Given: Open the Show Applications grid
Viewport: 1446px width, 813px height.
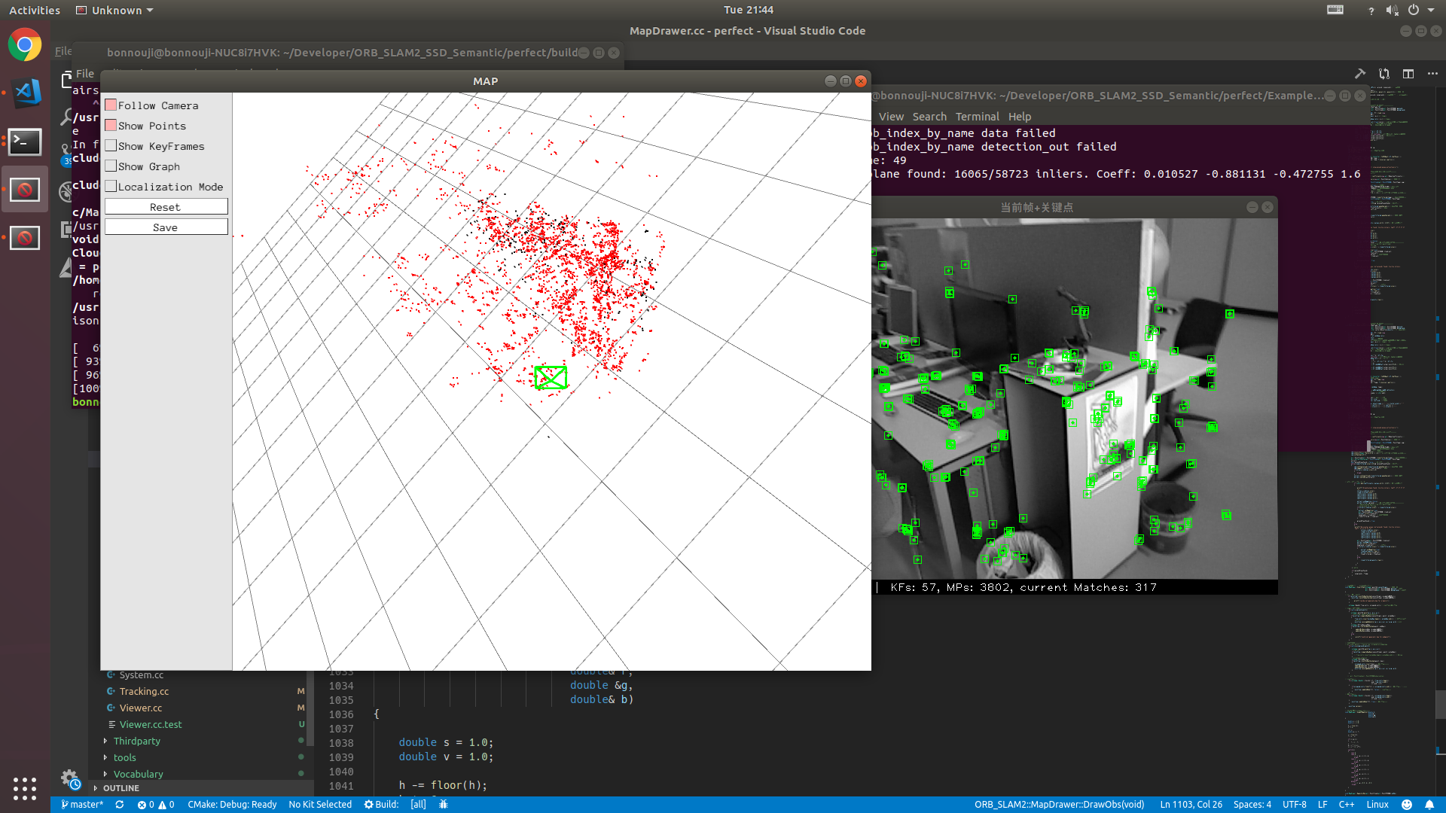Looking at the screenshot, I should click(x=25, y=788).
